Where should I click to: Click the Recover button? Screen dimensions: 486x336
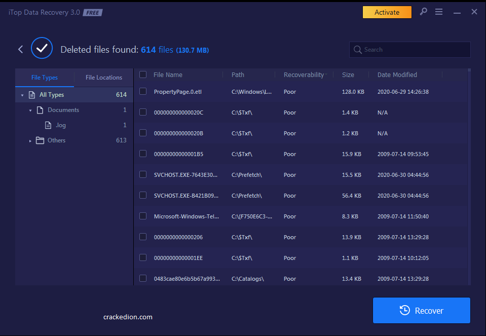(422, 310)
